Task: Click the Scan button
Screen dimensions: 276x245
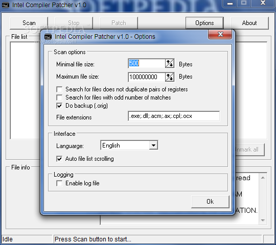Action: point(29,23)
